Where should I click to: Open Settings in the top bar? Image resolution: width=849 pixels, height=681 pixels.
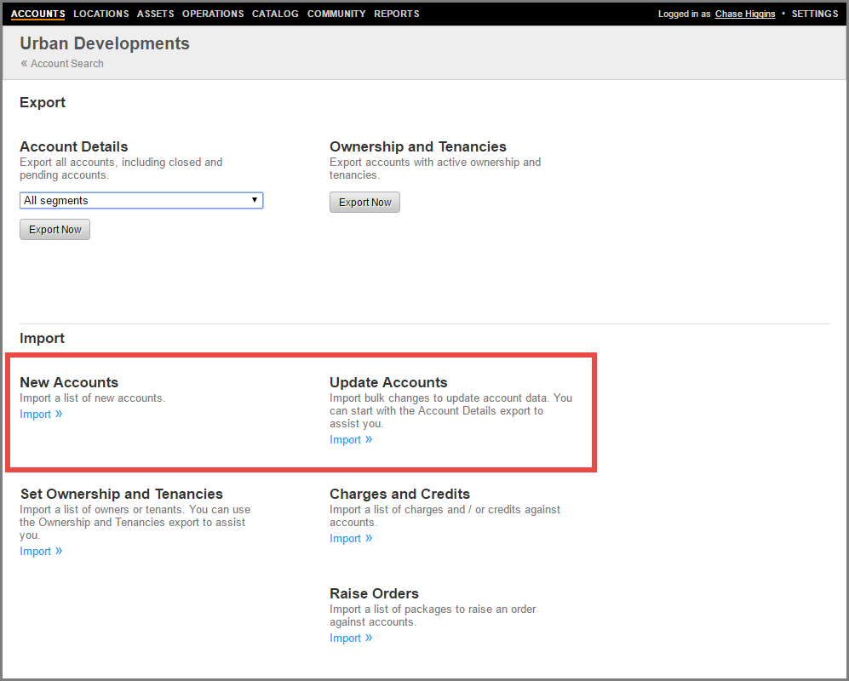point(814,14)
